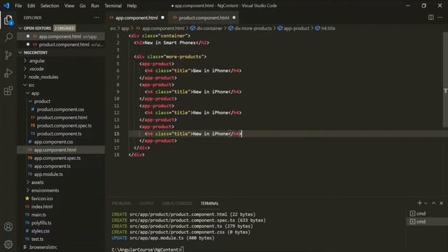The width and height of the screenshot is (448, 252).
Task: Open styles.css in the explorer
Action: tap(41, 231)
